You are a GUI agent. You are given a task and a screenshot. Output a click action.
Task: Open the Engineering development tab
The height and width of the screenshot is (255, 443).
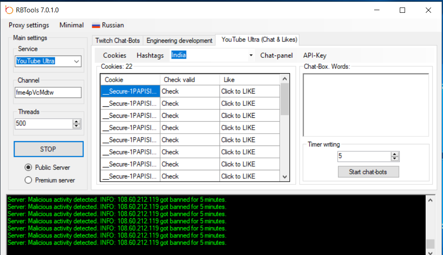point(179,41)
